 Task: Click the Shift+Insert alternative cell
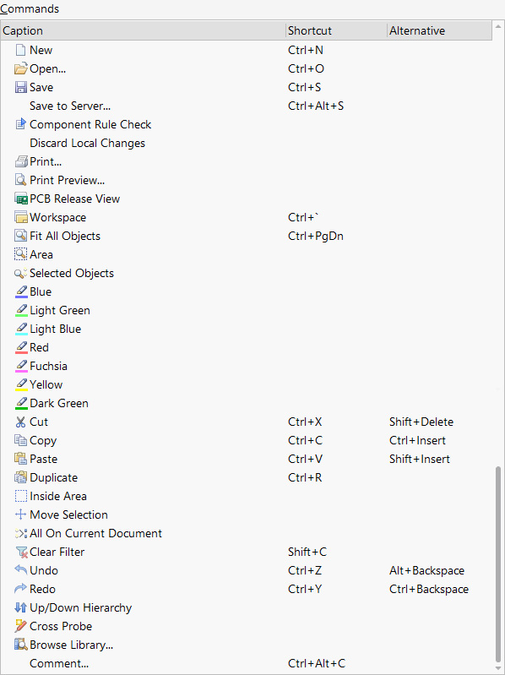point(420,459)
